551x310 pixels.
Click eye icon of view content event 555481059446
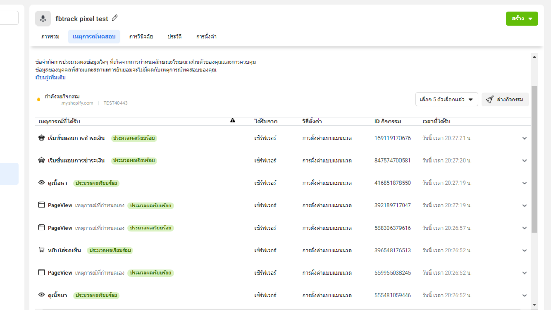click(41, 295)
